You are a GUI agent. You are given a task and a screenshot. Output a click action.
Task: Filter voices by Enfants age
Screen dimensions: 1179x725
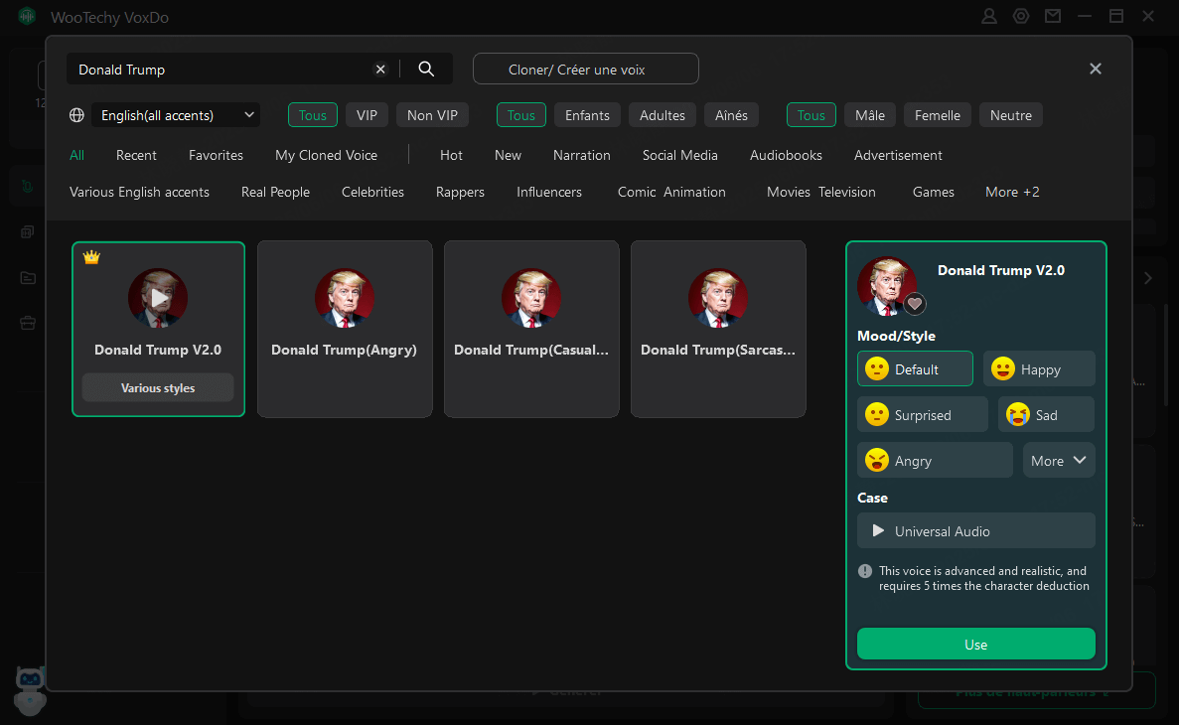[587, 115]
